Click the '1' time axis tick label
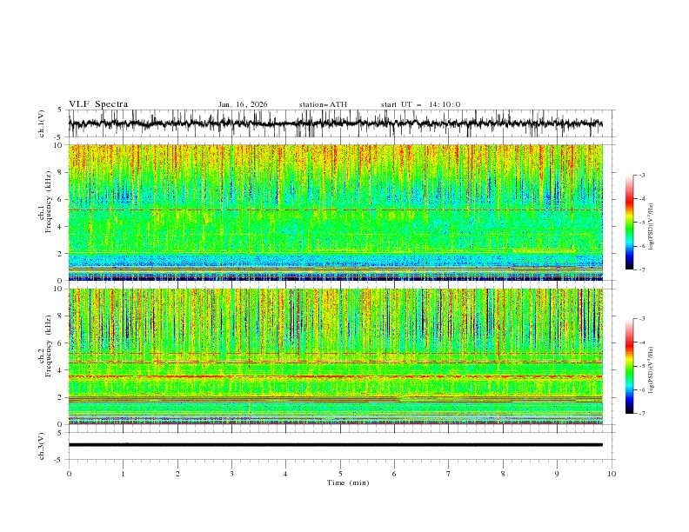This screenshot has width=689, height=532. (123, 474)
